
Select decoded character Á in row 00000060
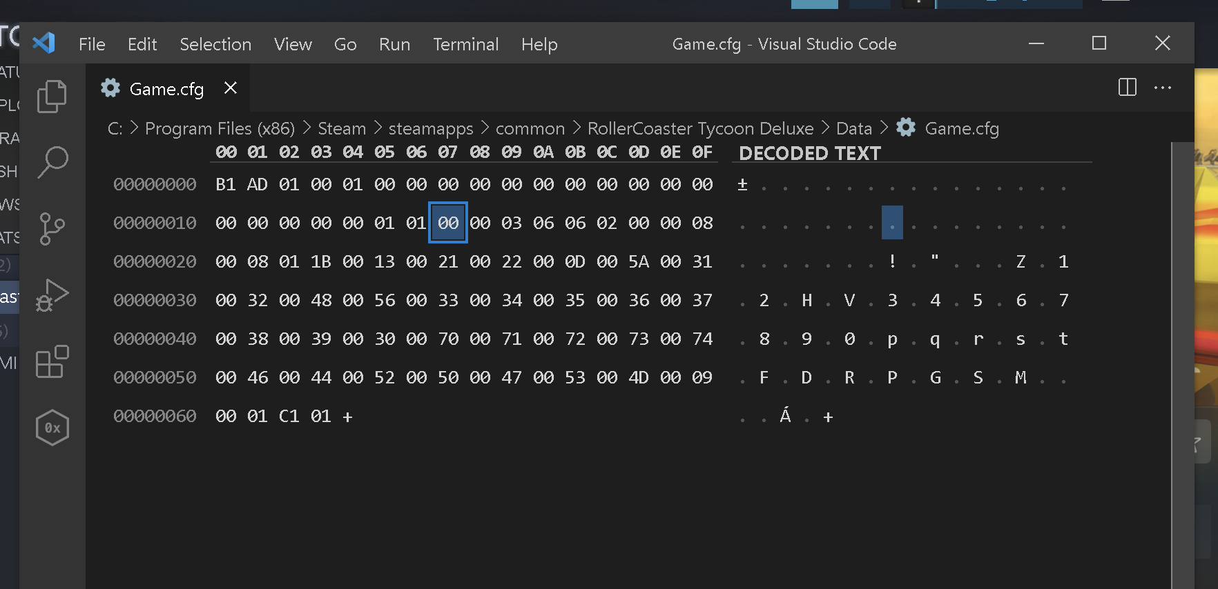click(785, 415)
